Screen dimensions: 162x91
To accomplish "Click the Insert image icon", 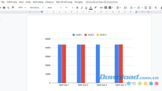I will [110, 8].
